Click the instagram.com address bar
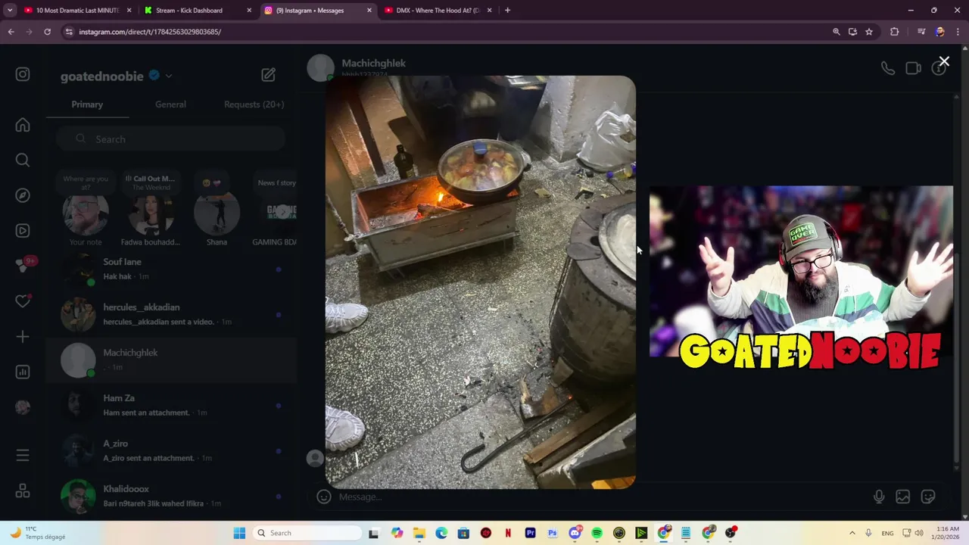This screenshot has width=969, height=545. click(x=447, y=32)
